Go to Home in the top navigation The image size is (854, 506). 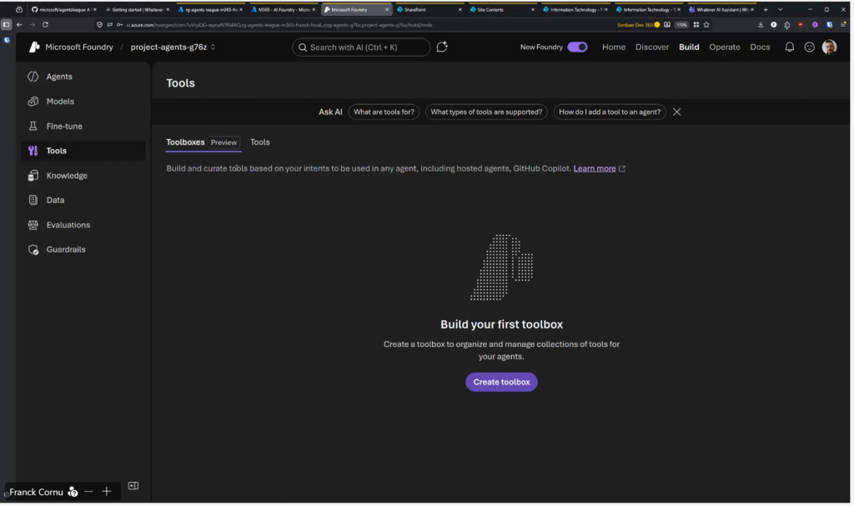tap(613, 48)
